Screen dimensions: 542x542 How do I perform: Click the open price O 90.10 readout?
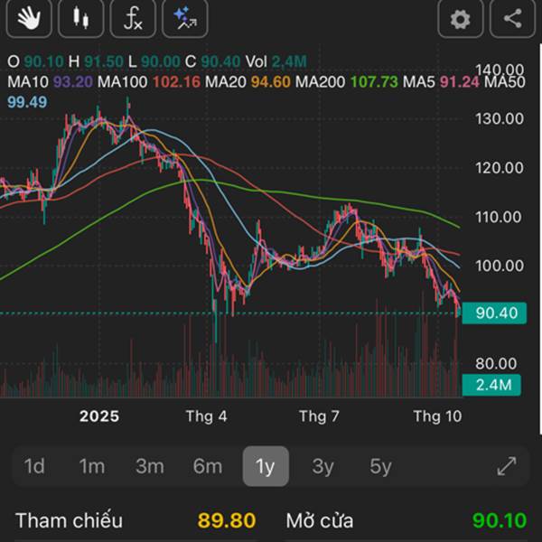35,61
